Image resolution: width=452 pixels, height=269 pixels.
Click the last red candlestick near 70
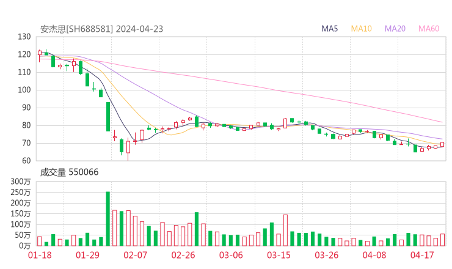click(442, 144)
